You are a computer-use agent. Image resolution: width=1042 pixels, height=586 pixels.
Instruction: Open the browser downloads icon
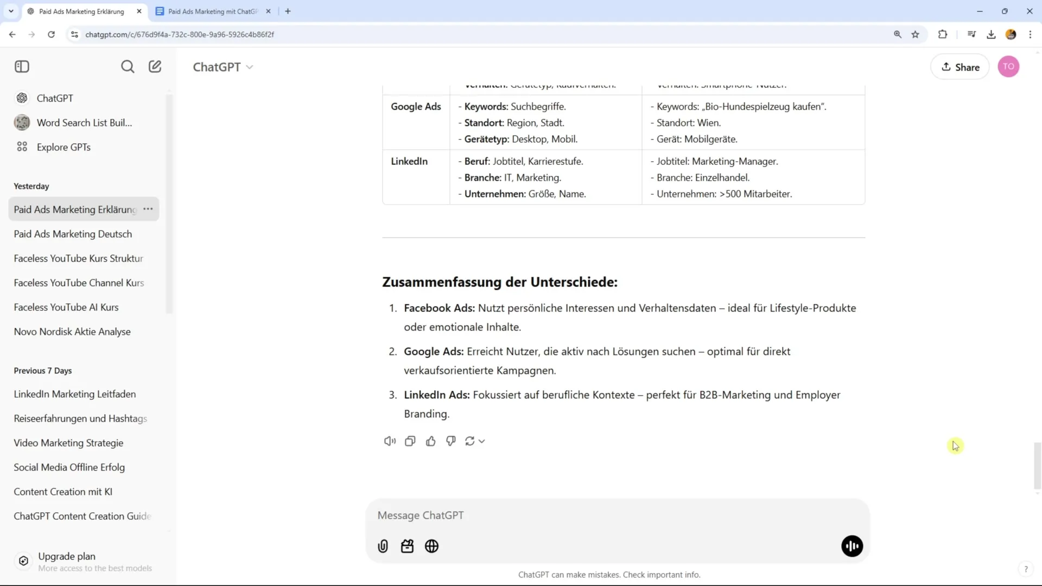pos(991,34)
